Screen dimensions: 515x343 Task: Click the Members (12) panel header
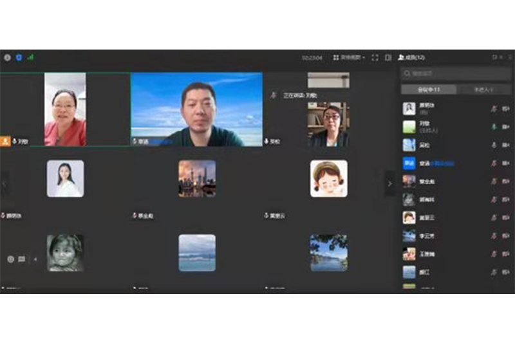click(x=411, y=57)
